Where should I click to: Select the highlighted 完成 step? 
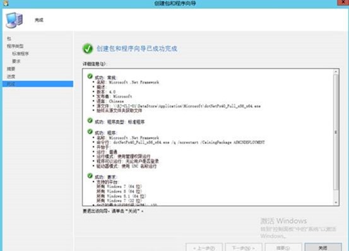click(x=38, y=84)
